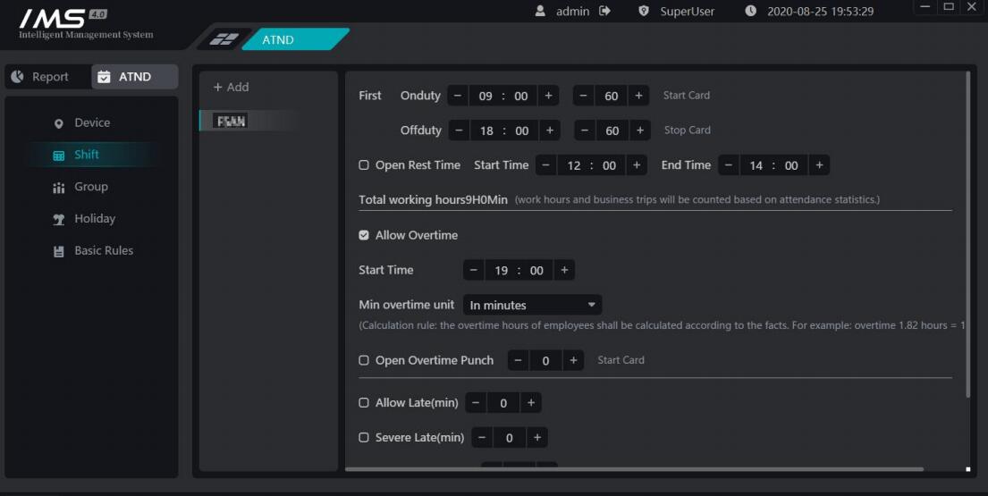Enable Open Rest Time checkbox
Screen dimensions: 988x496
tap(364, 165)
